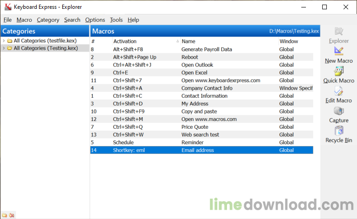This screenshot has width=357, height=219.
Task: Click the delete category icon at bottom left
Action: point(12,215)
